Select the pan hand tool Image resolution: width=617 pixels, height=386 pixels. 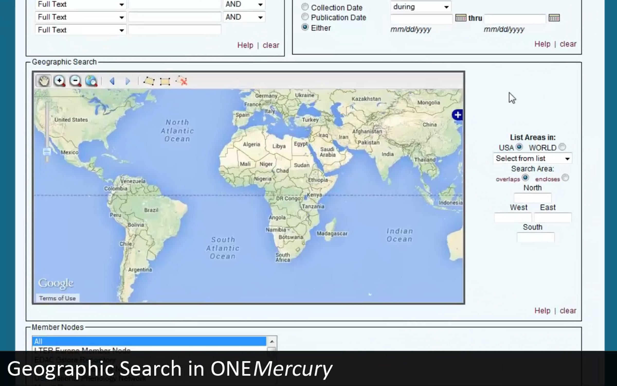tap(43, 81)
